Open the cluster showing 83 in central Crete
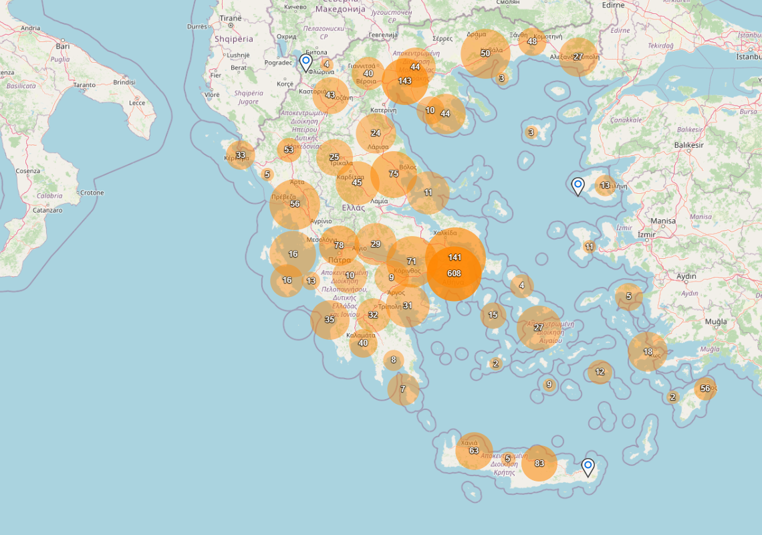Screen dimensions: 762x535 [x=539, y=461]
